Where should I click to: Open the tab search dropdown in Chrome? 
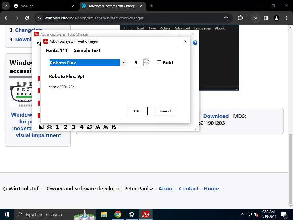pos(6,6)
